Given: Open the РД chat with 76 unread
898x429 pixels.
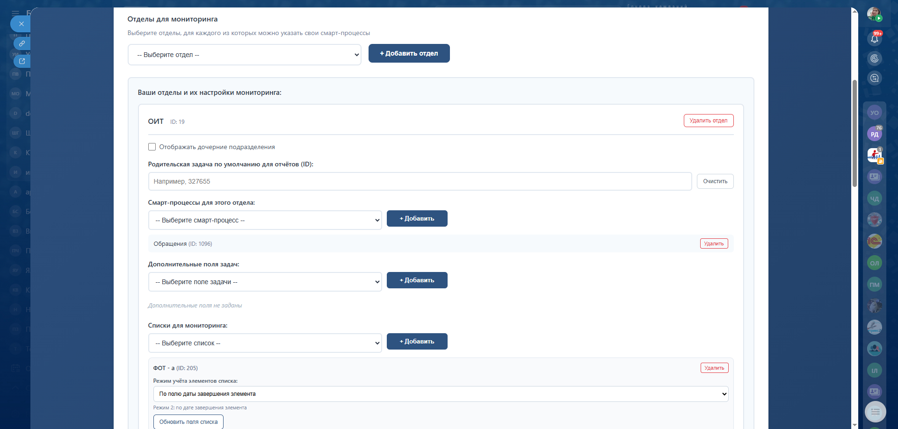Looking at the screenshot, I should tap(875, 134).
